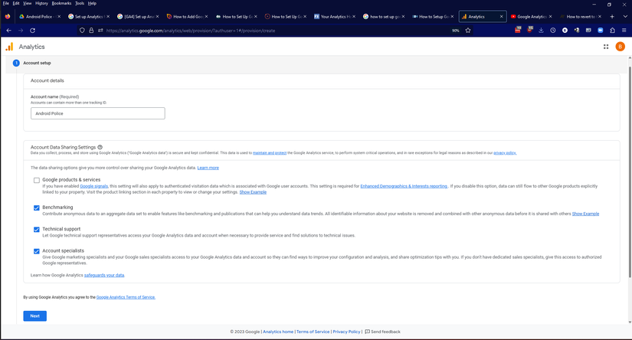Viewport: 632px width, 340px height.
Task: Switch to the Your Analytics tab
Action: (334, 17)
